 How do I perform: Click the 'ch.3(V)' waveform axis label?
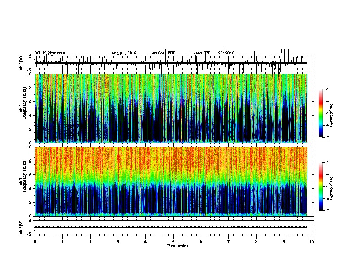21,227
